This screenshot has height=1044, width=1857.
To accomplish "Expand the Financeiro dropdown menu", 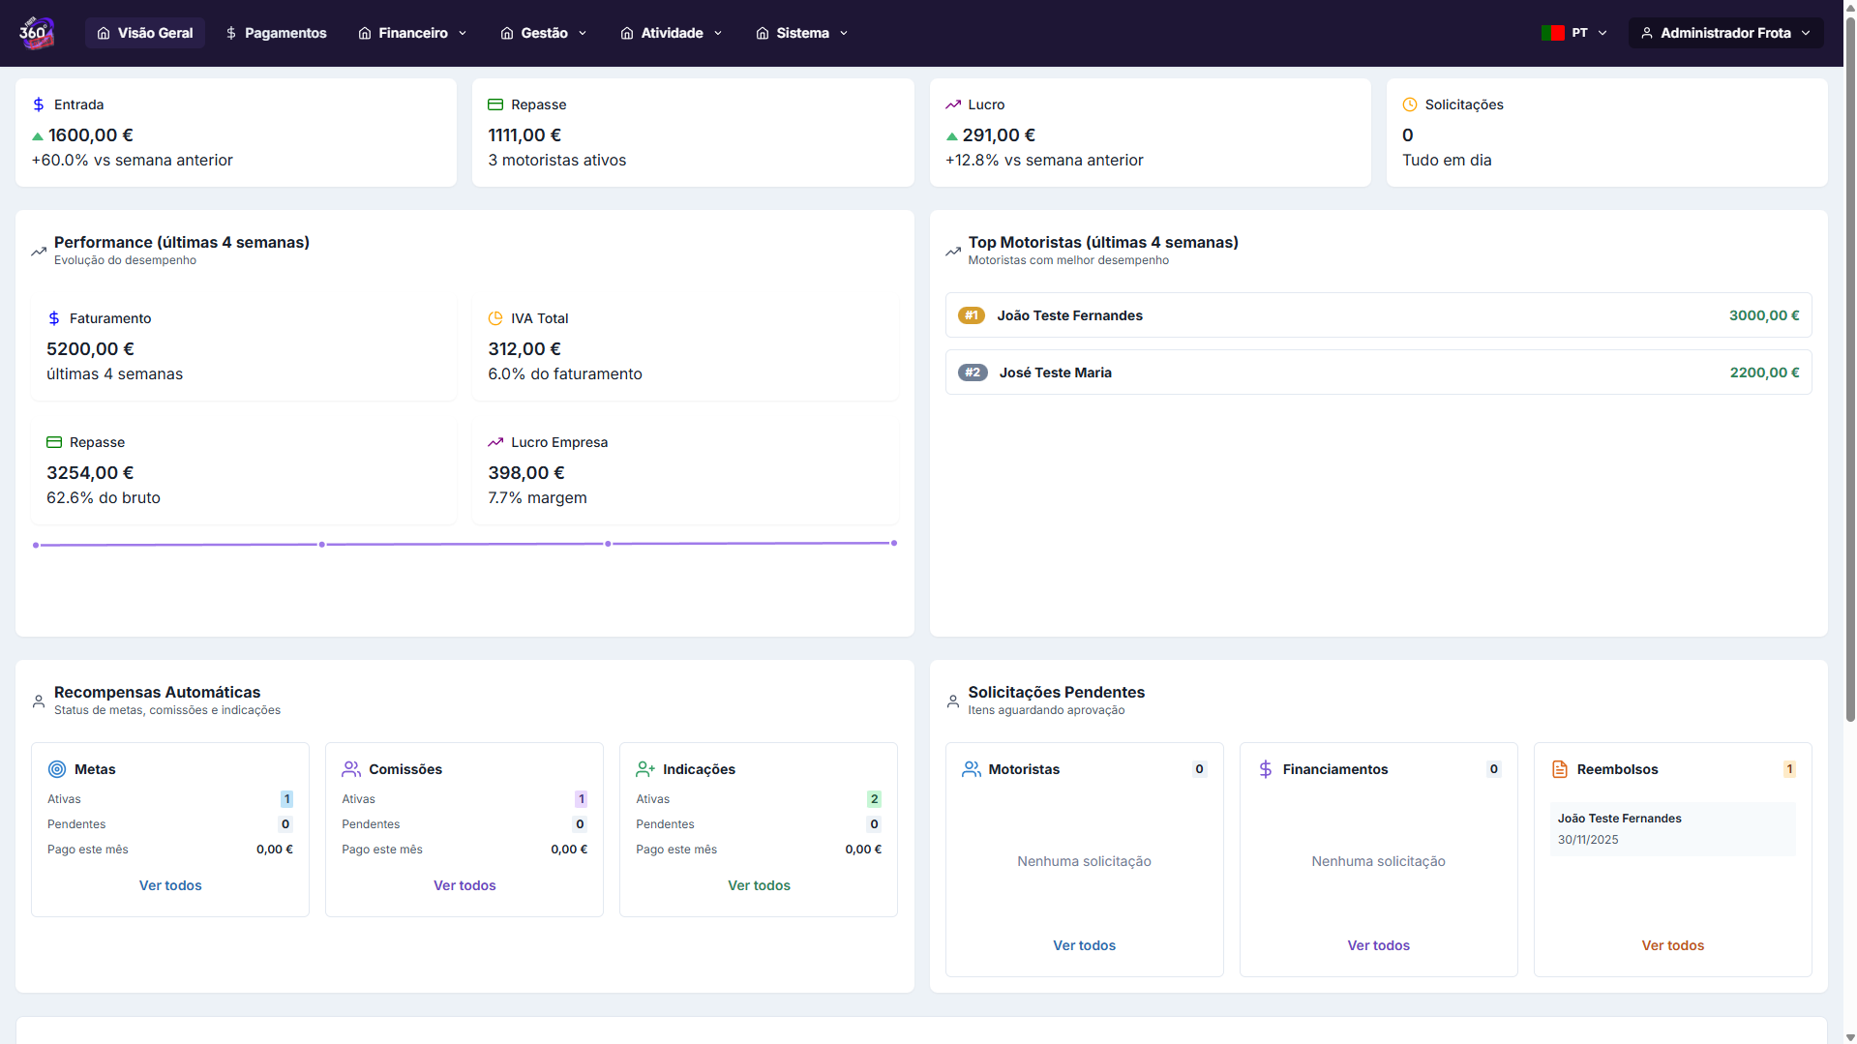I will click(413, 33).
